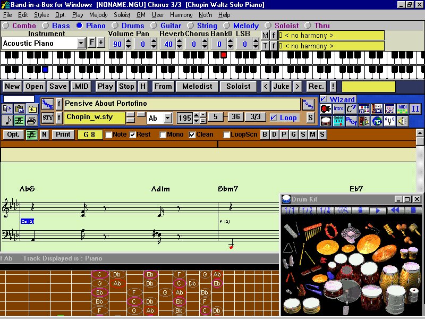Decrease the Pan value with down arrow
The image size is (425, 319).
154,46
